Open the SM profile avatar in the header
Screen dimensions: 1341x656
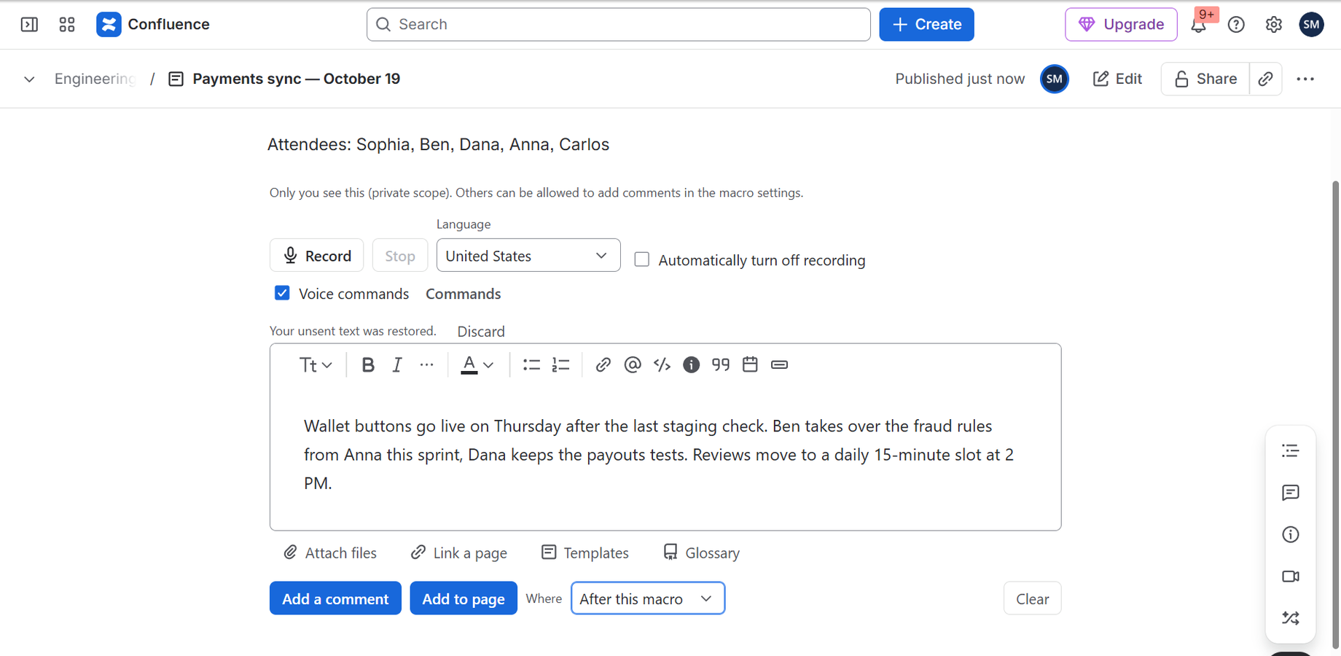tap(1311, 25)
